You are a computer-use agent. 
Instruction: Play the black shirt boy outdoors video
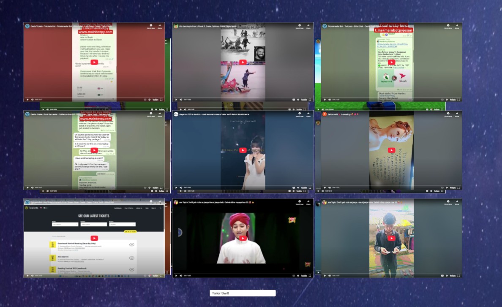pyautogui.click(x=392, y=238)
